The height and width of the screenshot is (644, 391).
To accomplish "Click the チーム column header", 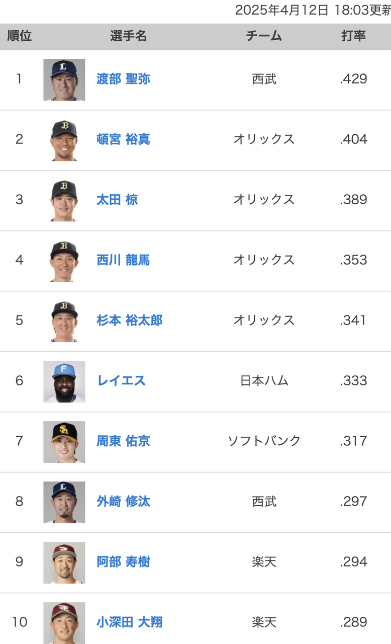I will click(x=264, y=36).
